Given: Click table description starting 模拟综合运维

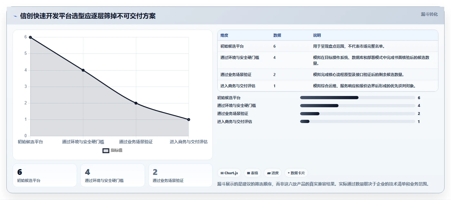Looking at the screenshot, I should pyautogui.click(x=364, y=86).
